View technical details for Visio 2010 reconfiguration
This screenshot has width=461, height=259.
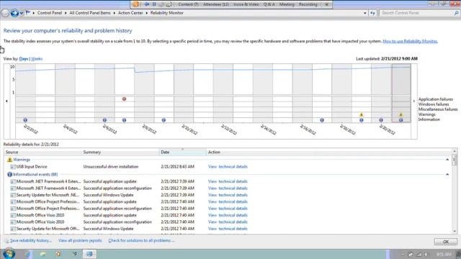point(228,222)
